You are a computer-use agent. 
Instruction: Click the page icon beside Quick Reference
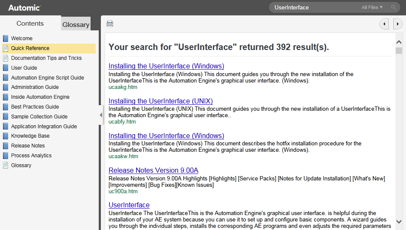(6, 48)
